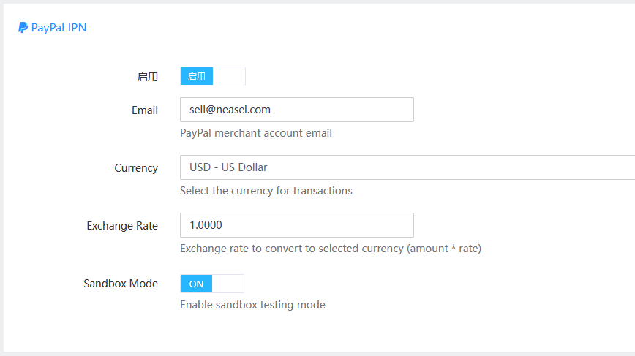The height and width of the screenshot is (356, 635).
Task: Click the sell@neasel.com email text
Action: [230, 110]
